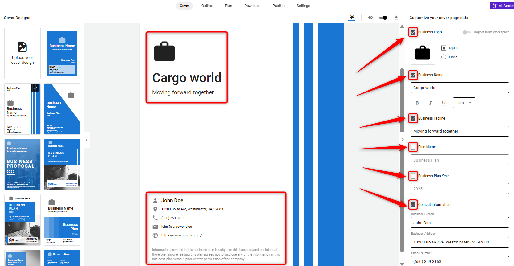Enable the Plan Name checkbox
Image resolution: width=514 pixels, height=266 pixels.
click(x=413, y=147)
